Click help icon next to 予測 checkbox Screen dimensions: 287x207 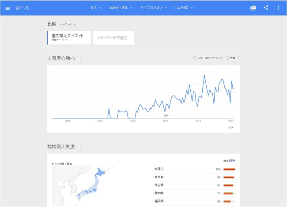238,58
